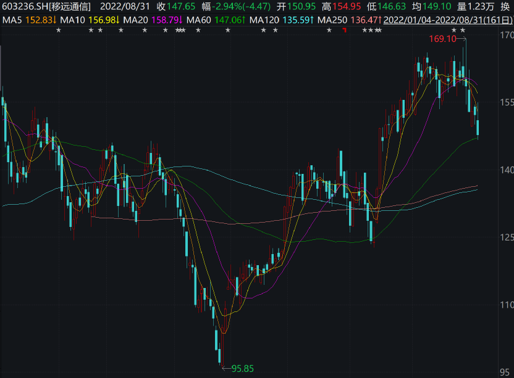Click the arrow beside the 95.85 low label
The image size is (514, 378).
point(225,369)
